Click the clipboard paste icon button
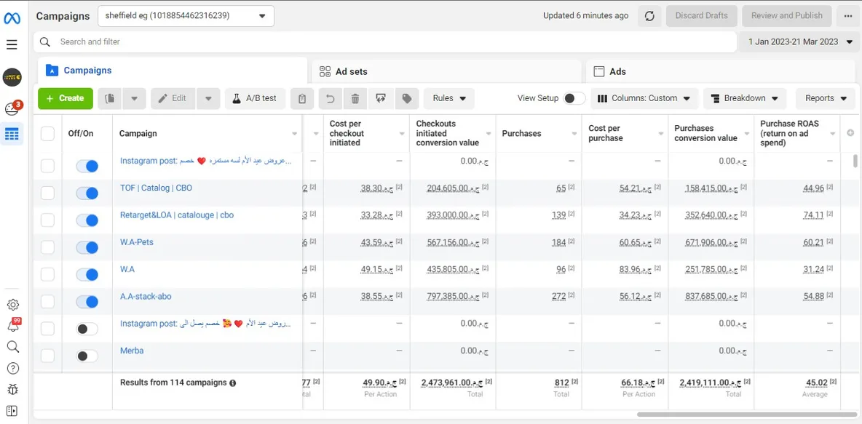 point(302,98)
